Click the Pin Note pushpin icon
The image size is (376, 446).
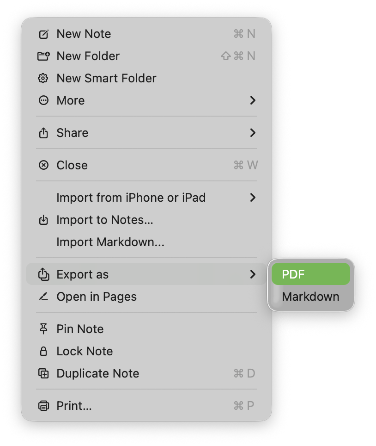point(43,329)
